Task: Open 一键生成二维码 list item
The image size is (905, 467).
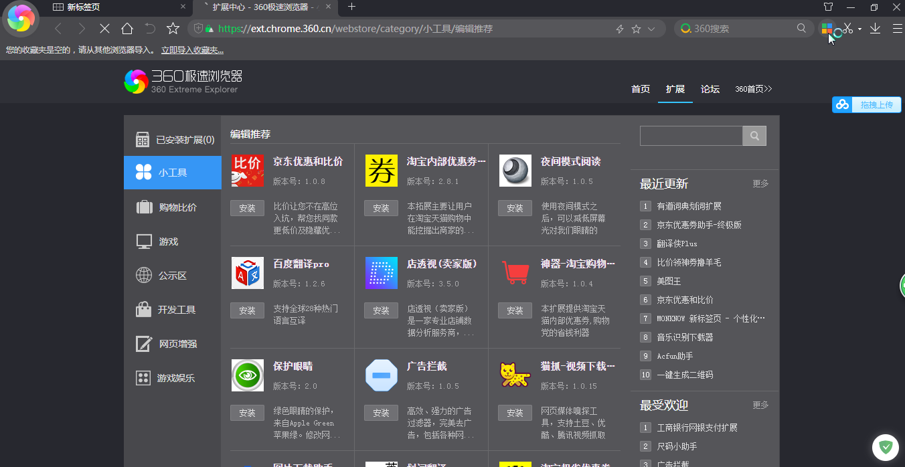Action: tap(685, 375)
